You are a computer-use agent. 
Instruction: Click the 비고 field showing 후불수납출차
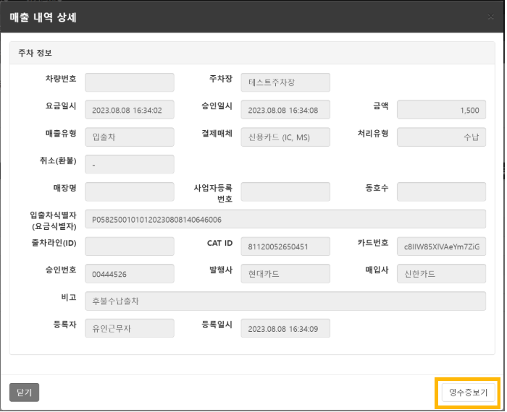286,301
